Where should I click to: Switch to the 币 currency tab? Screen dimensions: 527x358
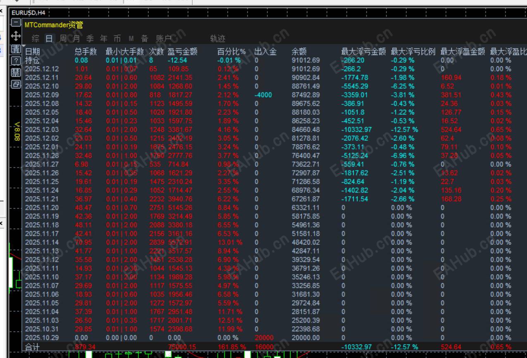click(117, 39)
